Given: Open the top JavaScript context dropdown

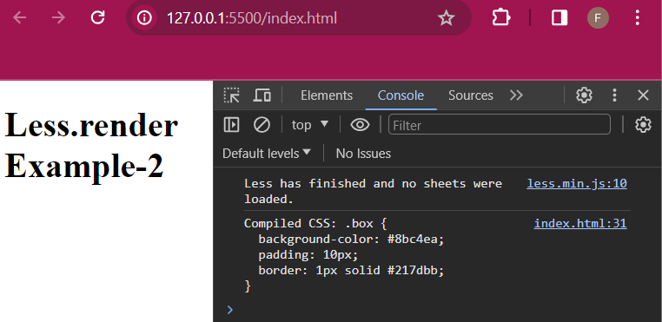Looking at the screenshot, I should pos(310,125).
